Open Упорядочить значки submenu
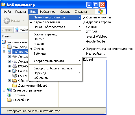Image resolution: width=135 pixels, height=115 pixels. 55,61
